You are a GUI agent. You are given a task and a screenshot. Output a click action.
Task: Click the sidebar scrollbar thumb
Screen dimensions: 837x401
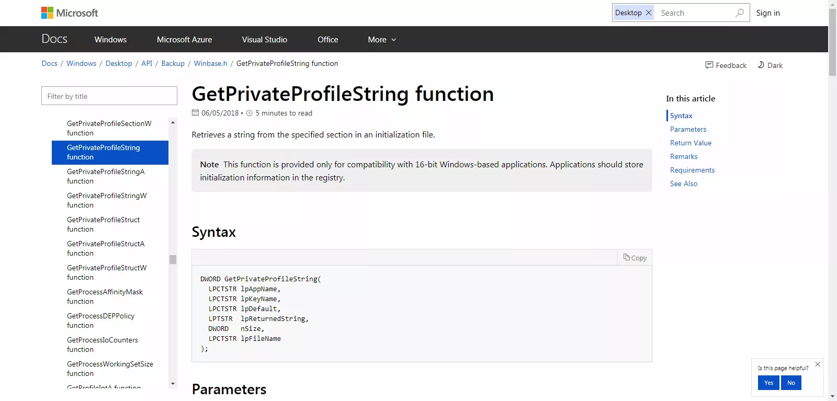click(x=173, y=259)
